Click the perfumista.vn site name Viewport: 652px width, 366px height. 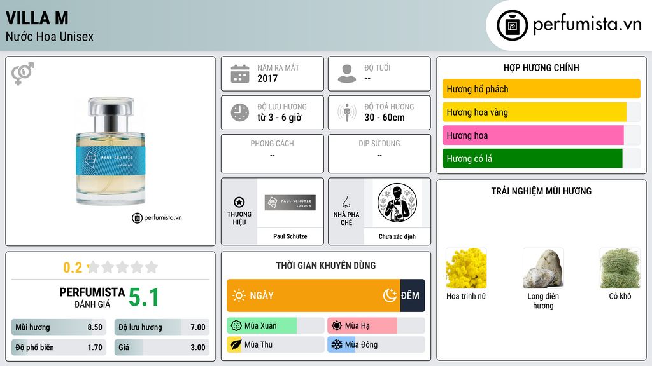point(587,25)
